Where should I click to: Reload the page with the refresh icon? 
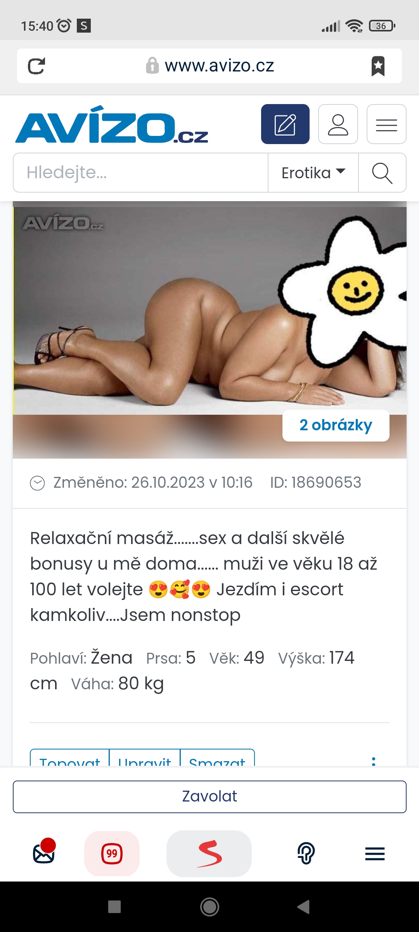tap(36, 66)
